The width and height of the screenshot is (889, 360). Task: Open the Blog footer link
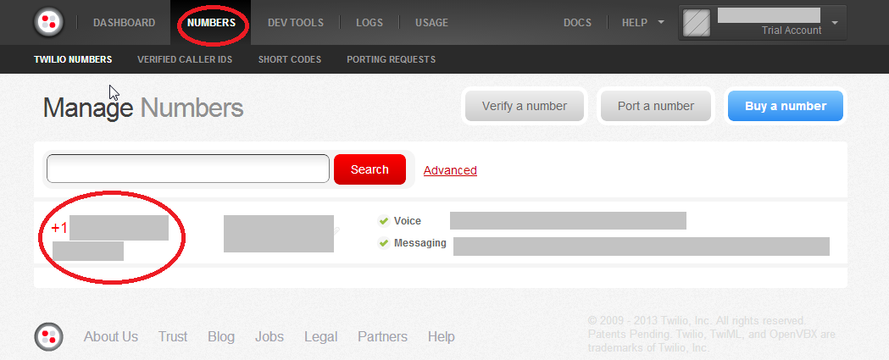point(221,337)
